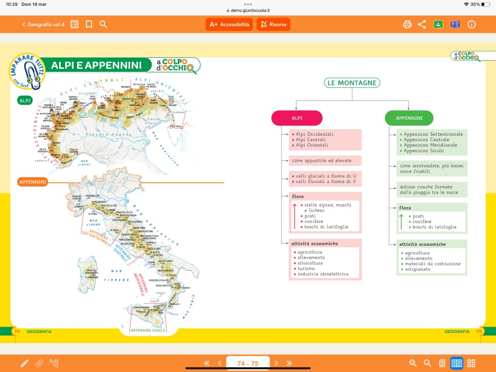Click the bookmark icon
Screen dimensions: 496x372
pos(89,24)
